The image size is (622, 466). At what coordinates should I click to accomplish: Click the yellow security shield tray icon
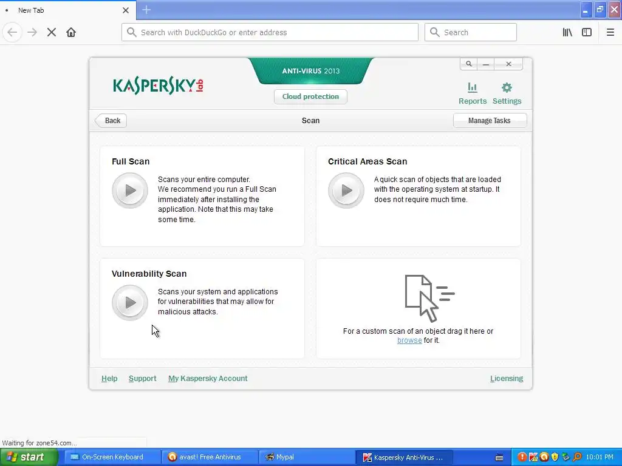pyautogui.click(x=555, y=458)
